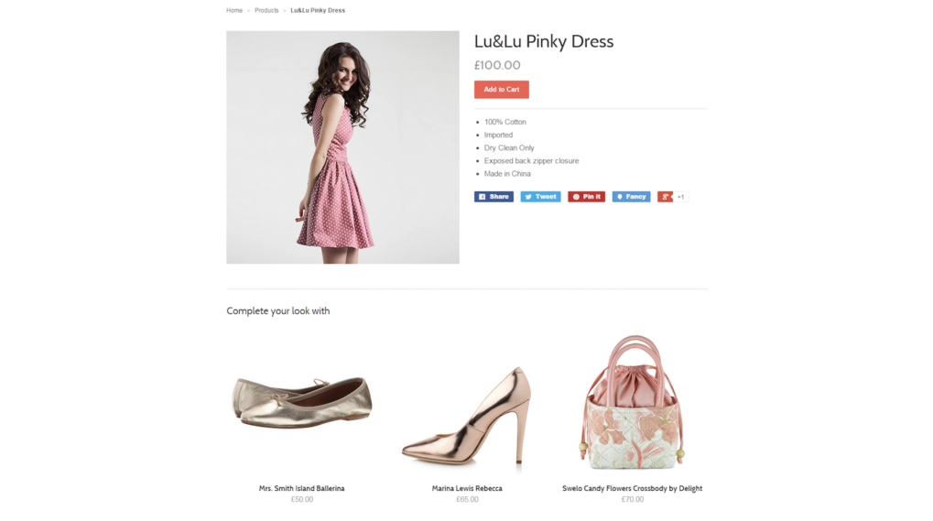
Task: Click the Google Plus icon
Action: coord(665,197)
